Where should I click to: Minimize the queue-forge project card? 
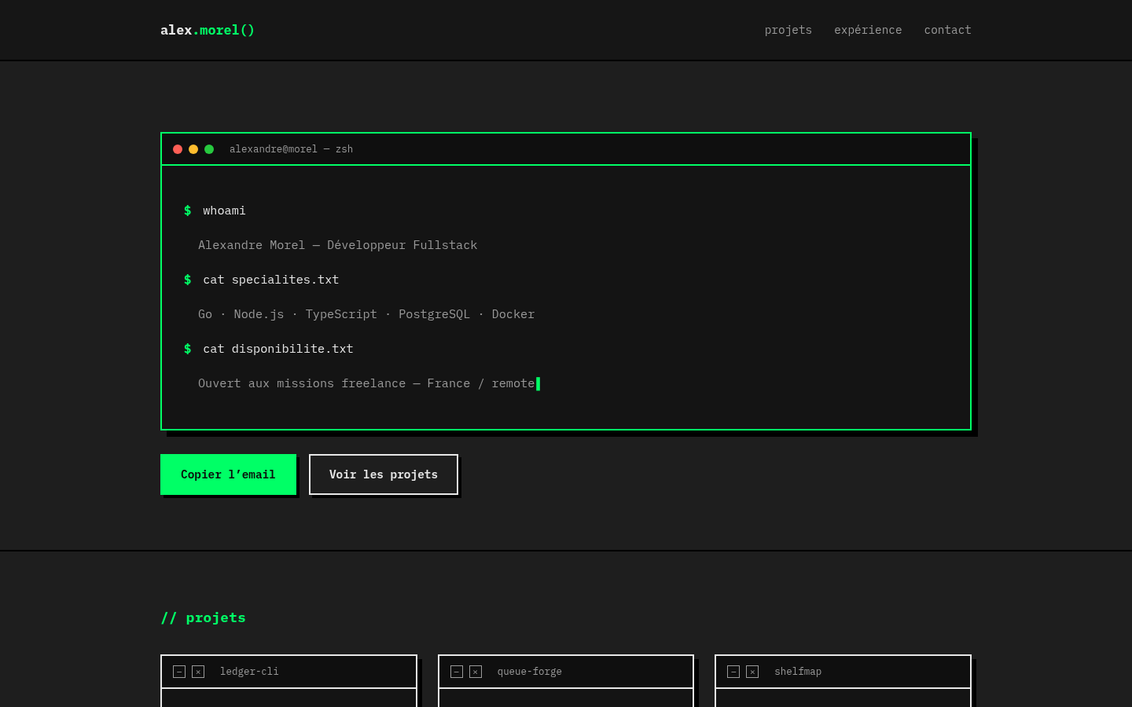tap(457, 672)
